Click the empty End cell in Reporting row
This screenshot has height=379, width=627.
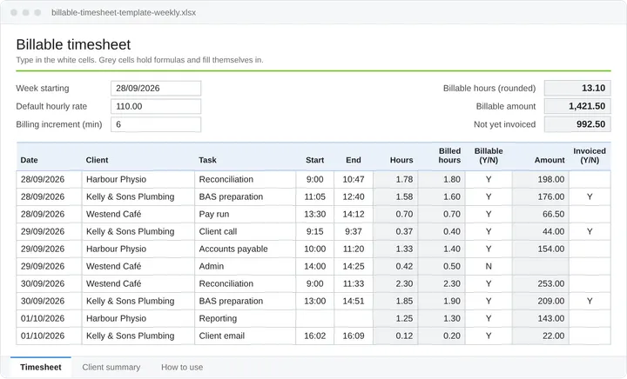coord(354,318)
